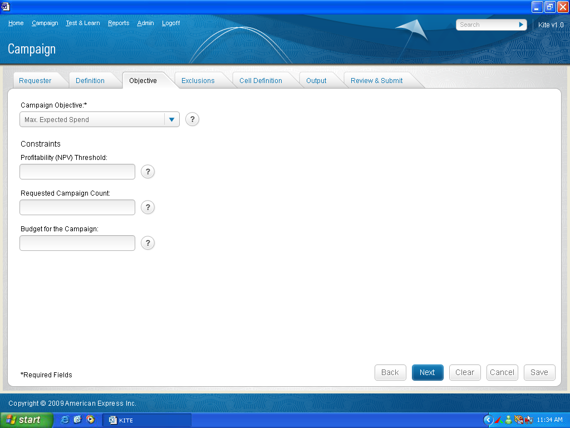Click help icon next to Campaign Objective
Screen dimensions: 570x428
(x=192, y=119)
